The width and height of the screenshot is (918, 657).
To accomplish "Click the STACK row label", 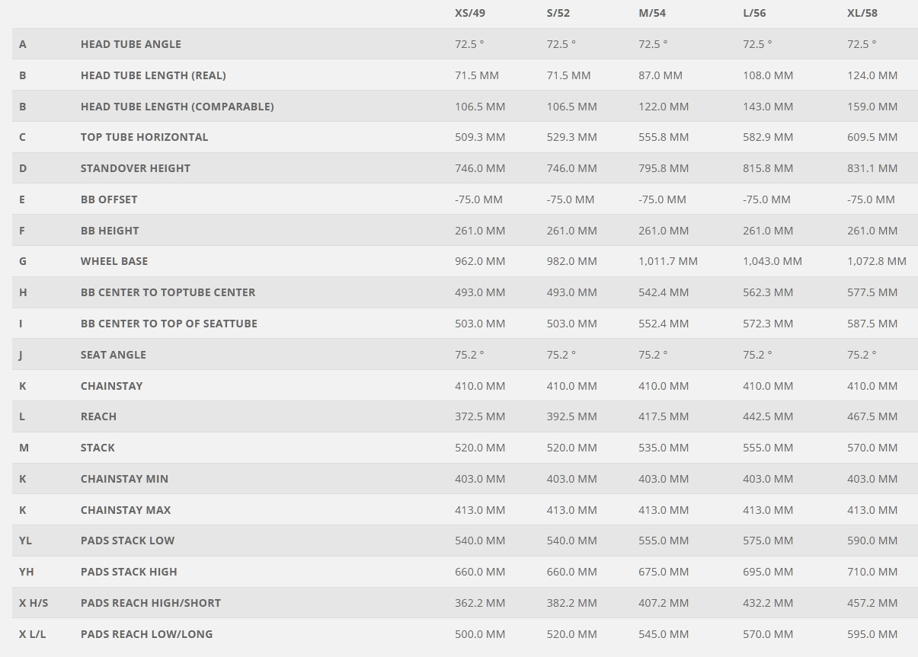I will point(98,448).
